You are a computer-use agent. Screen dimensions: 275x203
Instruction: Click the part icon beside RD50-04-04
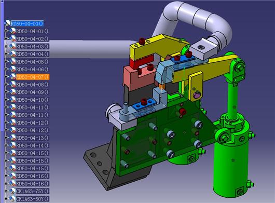click(12, 53)
